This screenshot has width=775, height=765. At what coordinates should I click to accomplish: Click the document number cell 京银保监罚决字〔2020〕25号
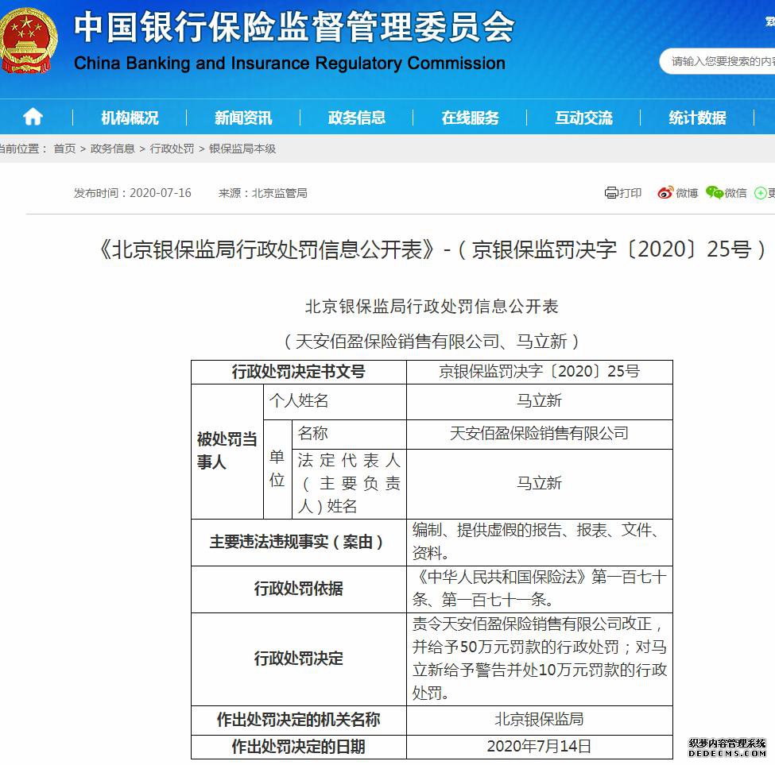pyautogui.click(x=539, y=372)
